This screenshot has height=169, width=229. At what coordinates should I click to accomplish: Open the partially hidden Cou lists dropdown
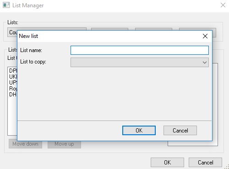[12, 32]
